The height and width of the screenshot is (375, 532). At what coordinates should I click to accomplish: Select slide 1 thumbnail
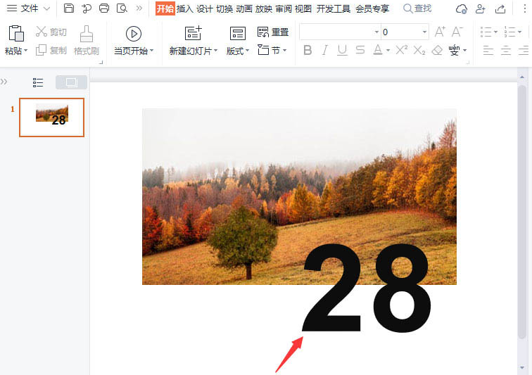click(x=51, y=117)
